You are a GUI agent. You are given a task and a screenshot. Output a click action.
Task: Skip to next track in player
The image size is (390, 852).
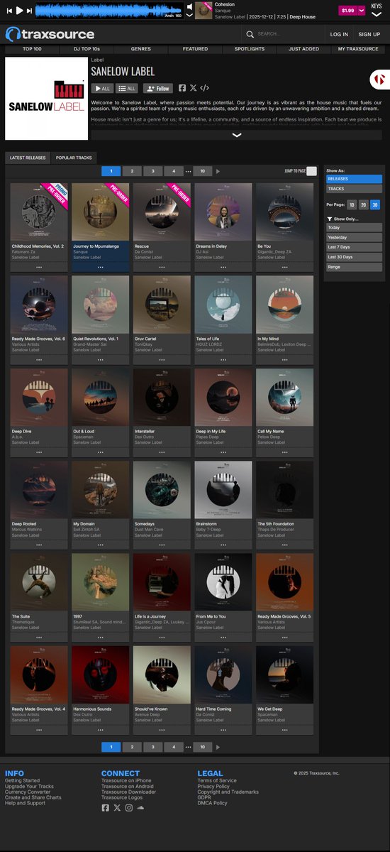pos(30,11)
